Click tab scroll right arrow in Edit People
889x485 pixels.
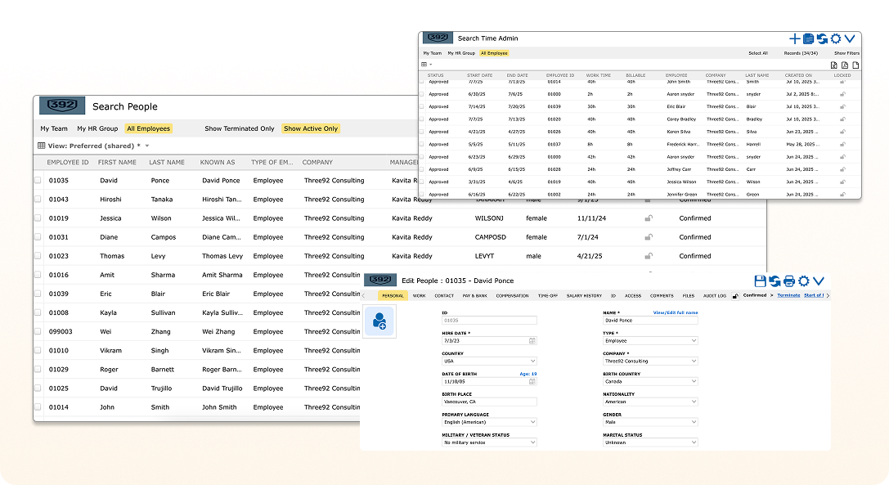click(828, 295)
